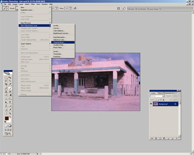Select the Slice tool
The width and height of the screenshot is (194, 155).
[10, 84]
